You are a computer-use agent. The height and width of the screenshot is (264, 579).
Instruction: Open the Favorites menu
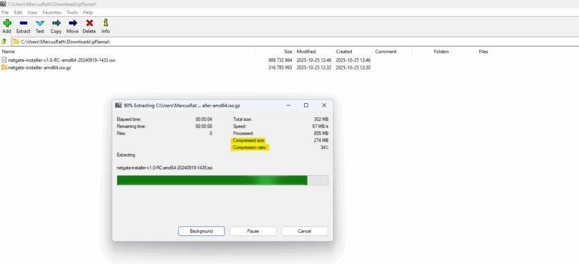[x=51, y=12]
